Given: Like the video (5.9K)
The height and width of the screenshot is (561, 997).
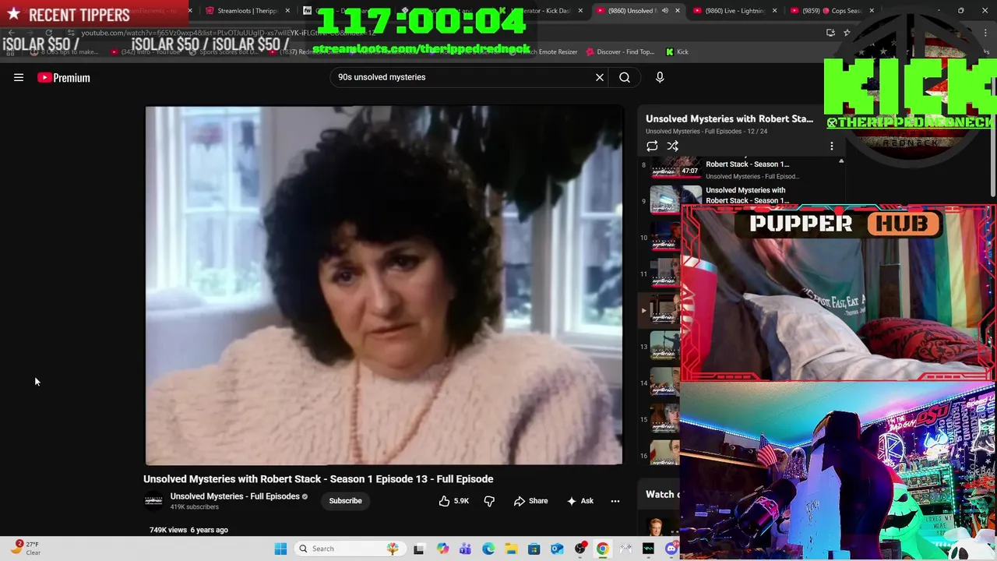Looking at the screenshot, I should [x=453, y=501].
